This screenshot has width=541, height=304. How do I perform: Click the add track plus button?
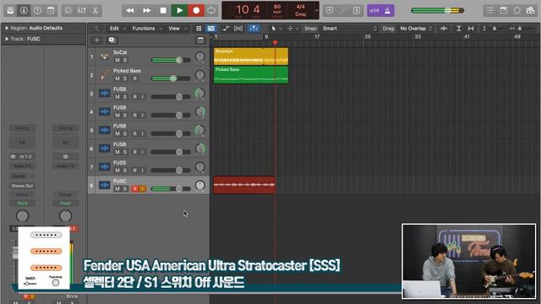point(96,40)
